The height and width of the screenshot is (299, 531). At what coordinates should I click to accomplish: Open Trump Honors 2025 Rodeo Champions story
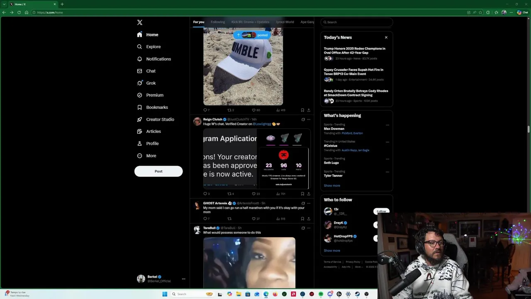(355, 51)
